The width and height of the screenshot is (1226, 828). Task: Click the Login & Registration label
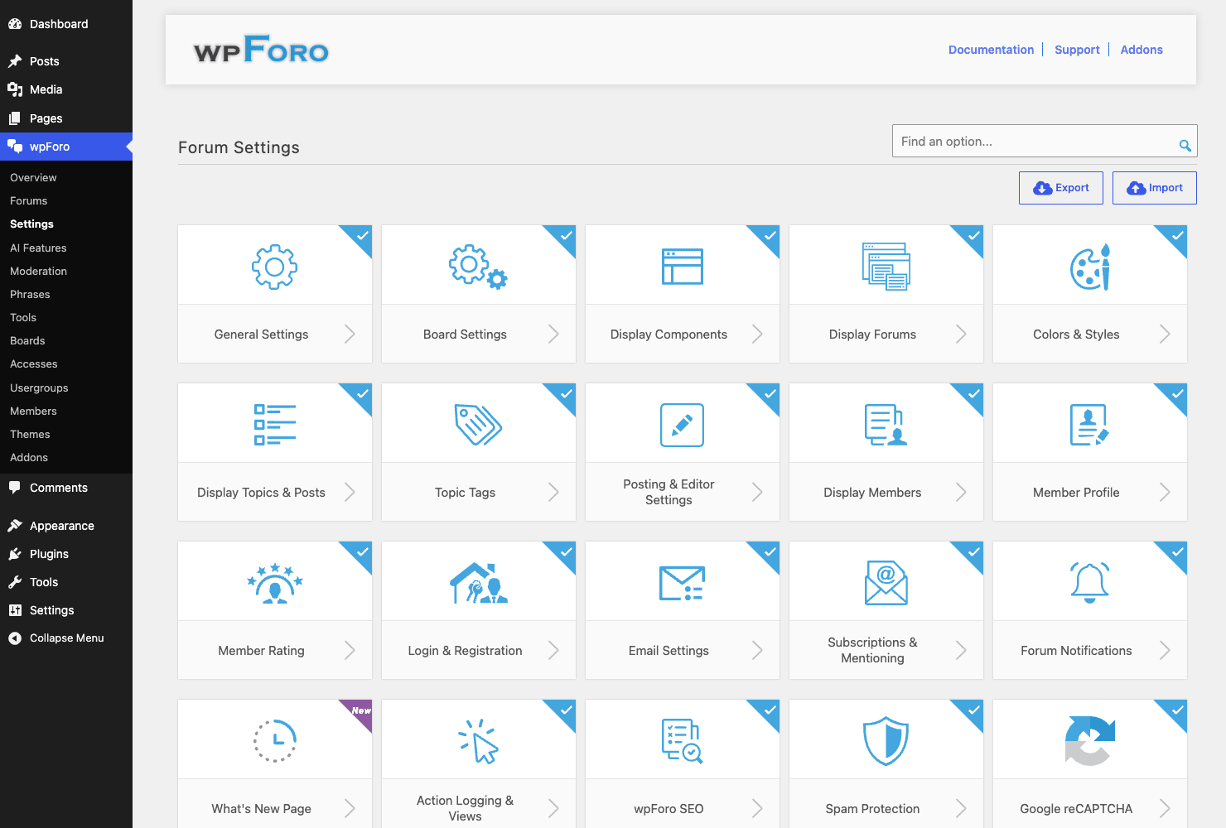coord(465,651)
